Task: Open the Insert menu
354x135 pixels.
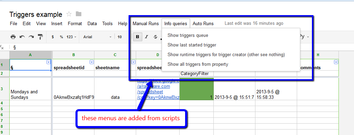Action: coord(57,23)
